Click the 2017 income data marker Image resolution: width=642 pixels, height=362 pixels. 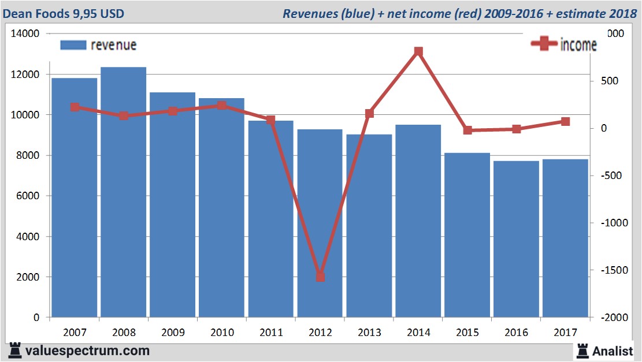coord(565,121)
